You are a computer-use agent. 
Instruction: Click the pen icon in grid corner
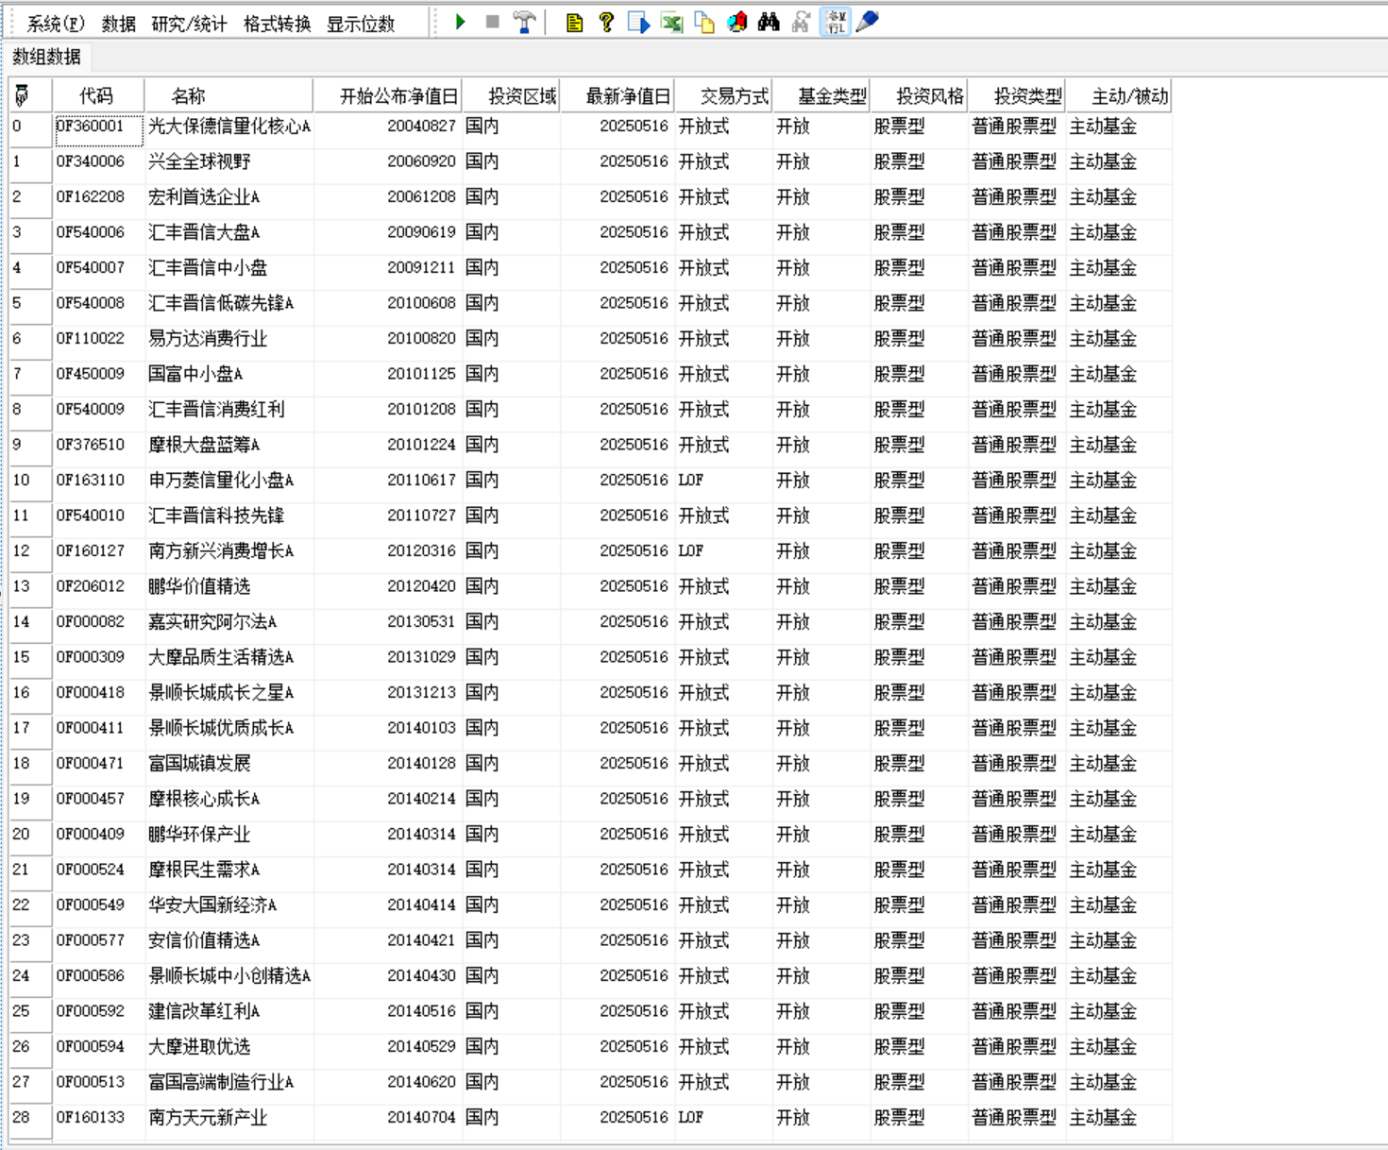coord(22,95)
